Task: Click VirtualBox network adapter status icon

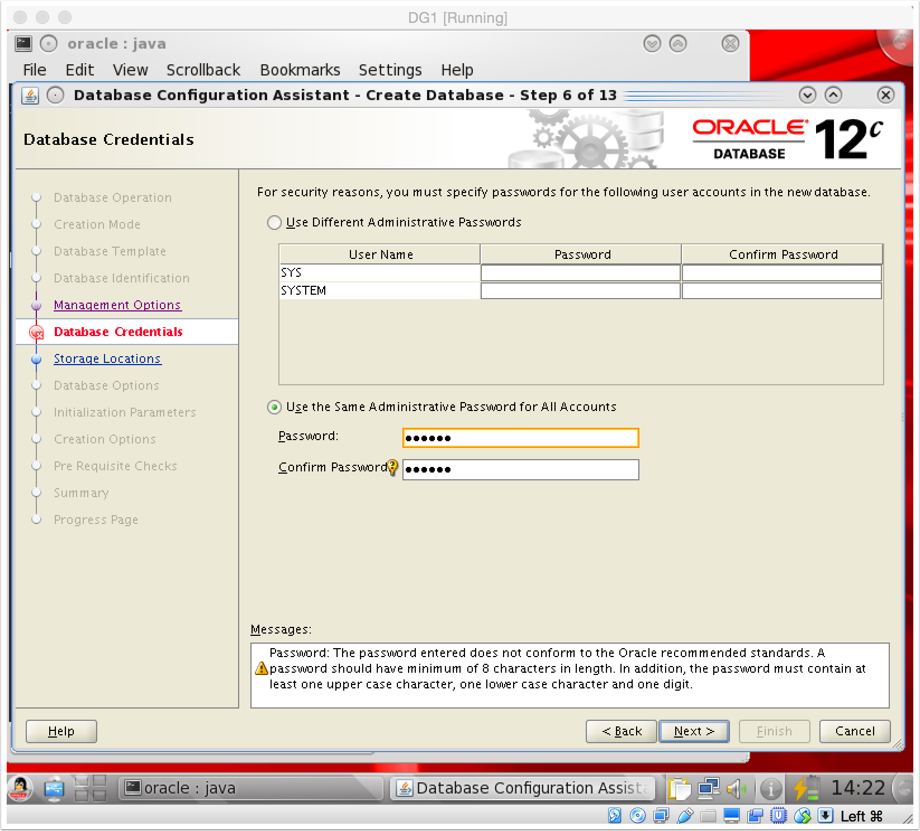Action: tap(661, 816)
